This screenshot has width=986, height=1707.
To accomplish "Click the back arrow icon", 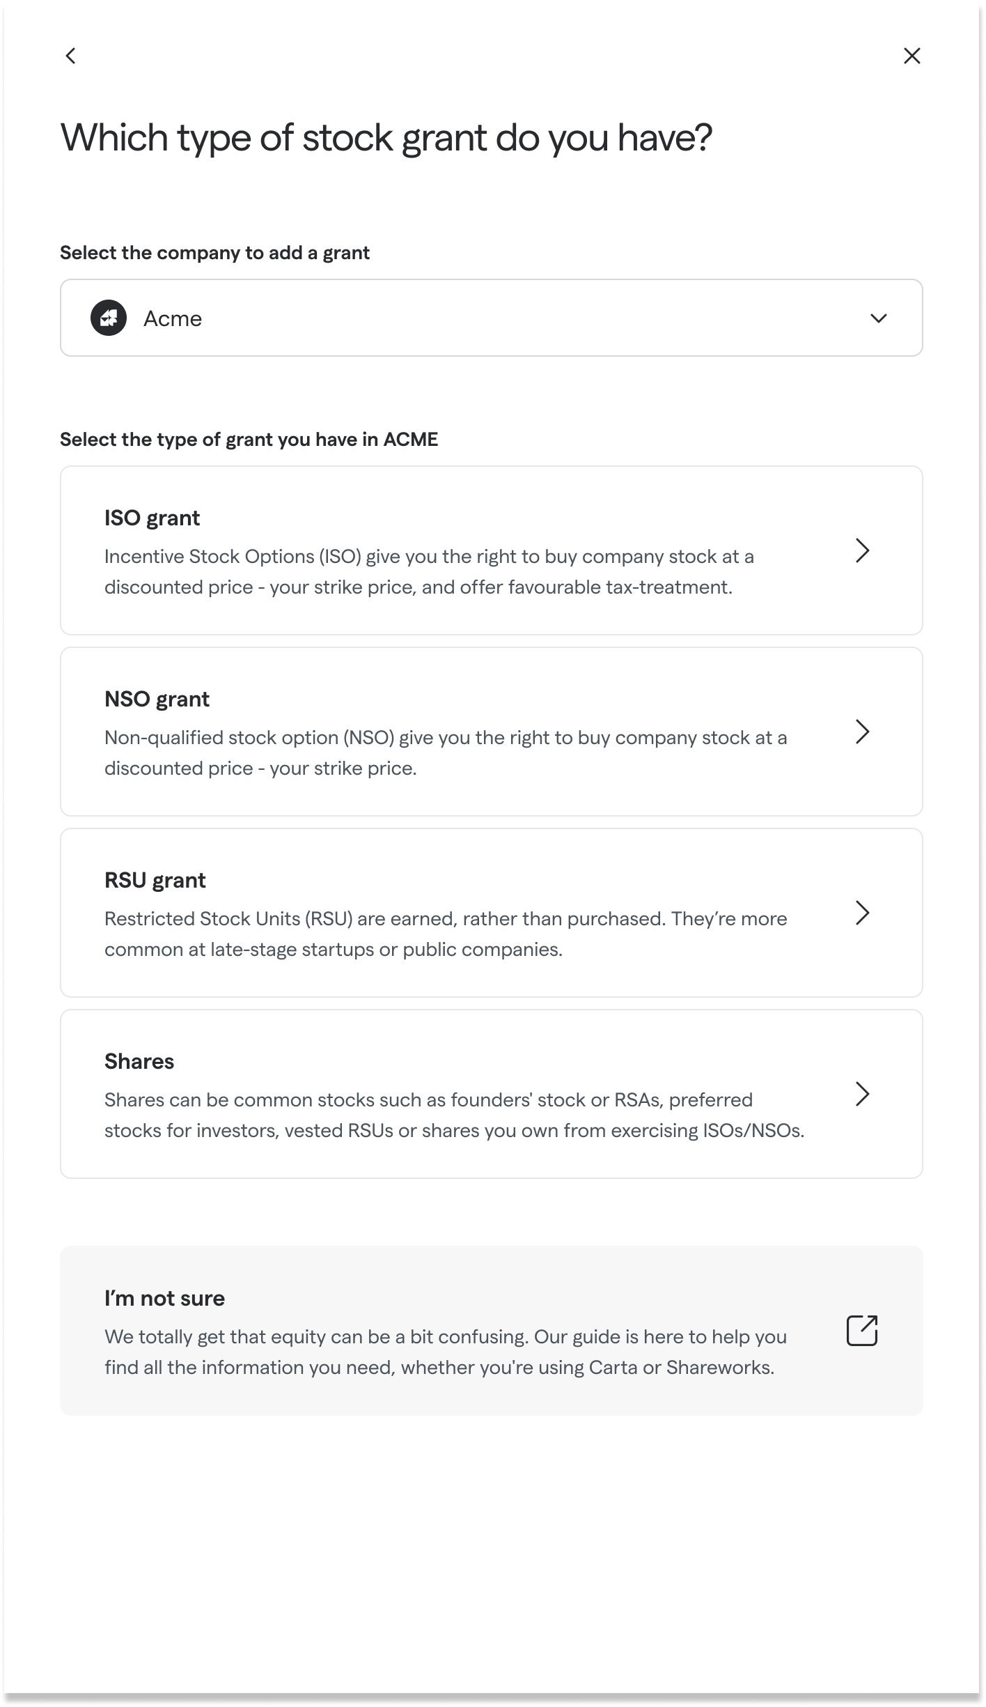I will (x=70, y=56).
